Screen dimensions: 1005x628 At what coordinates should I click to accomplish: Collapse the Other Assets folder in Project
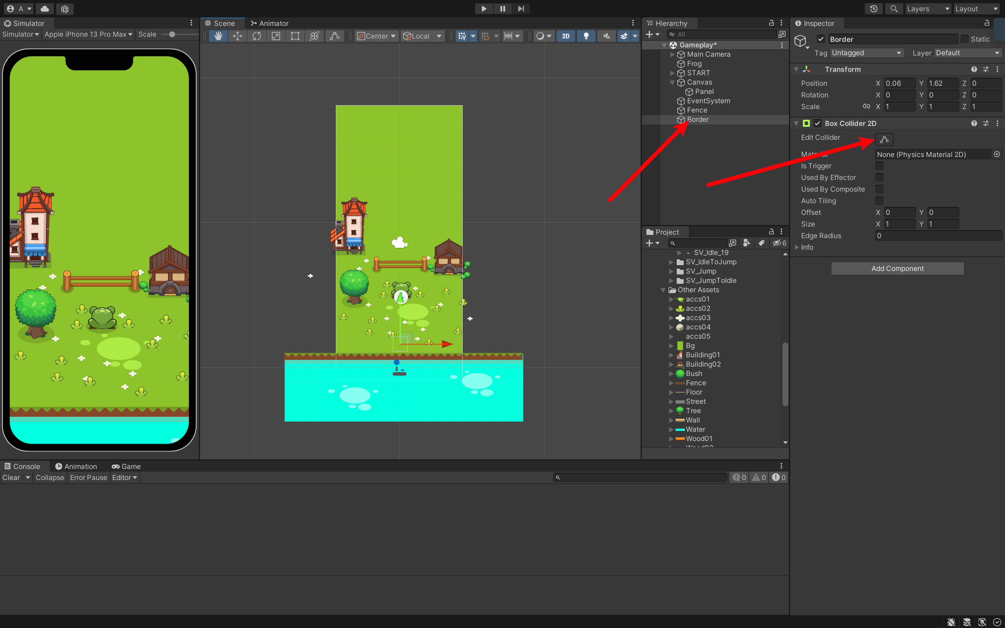[x=663, y=290]
